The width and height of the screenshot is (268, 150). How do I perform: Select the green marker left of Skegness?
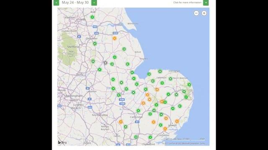pos(128,64)
